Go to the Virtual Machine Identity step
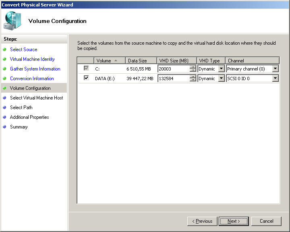 point(32,59)
